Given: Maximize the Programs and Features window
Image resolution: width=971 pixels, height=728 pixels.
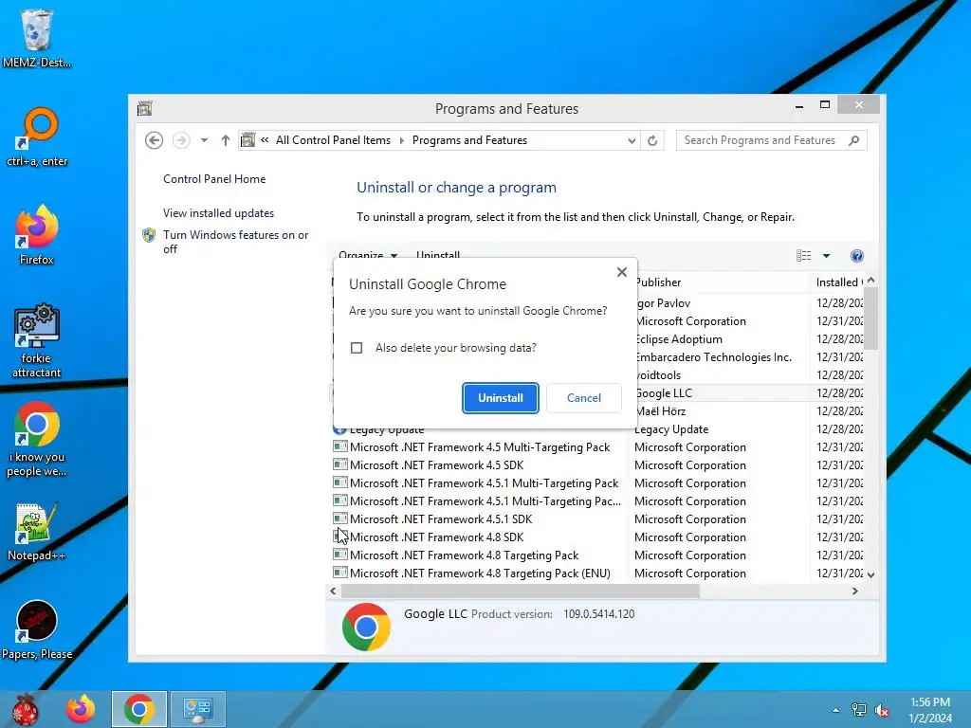Looking at the screenshot, I should click(825, 105).
